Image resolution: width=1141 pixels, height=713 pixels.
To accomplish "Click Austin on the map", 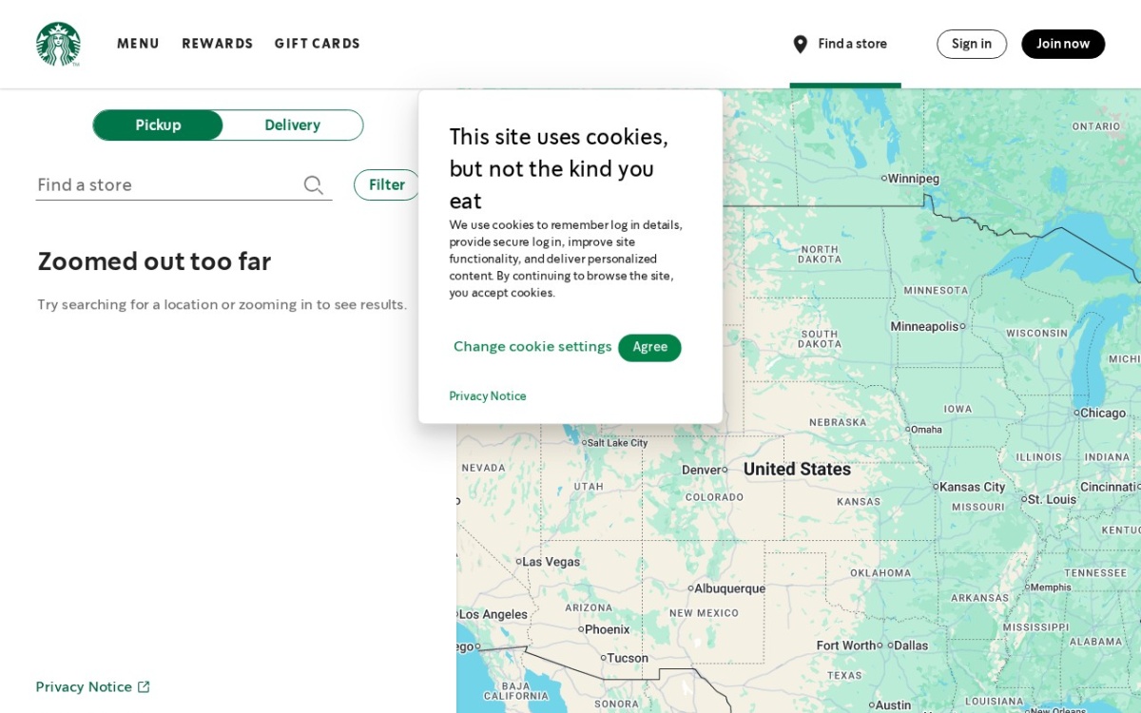I will (x=893, y=705).
